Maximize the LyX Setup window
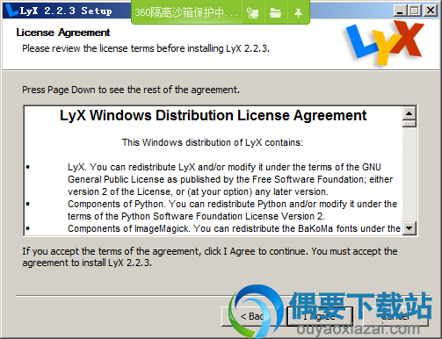This screenshot has width=442, height=339. pyautogui.click(x=414, y=11)
